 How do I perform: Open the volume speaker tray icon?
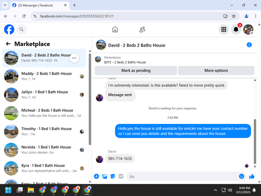(230, 190)
